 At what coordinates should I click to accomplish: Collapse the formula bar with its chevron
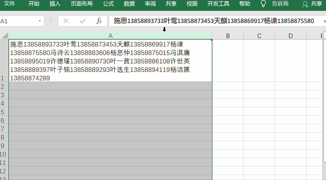coord(324,21)
